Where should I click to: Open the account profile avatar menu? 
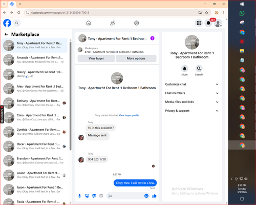(x=218, y=23)
